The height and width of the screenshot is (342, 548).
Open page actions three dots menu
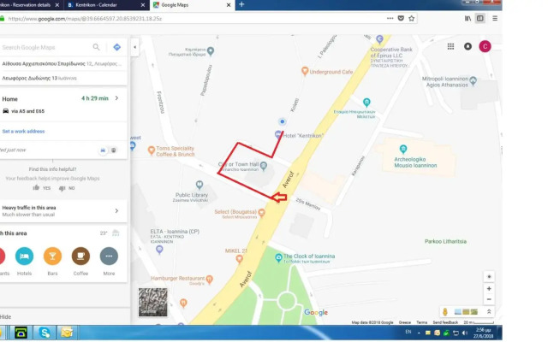point(390,18)
